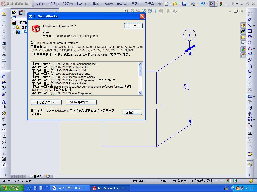The height and width of the screenshot is (192, 257).
Task: Click the filter funnel in feature tree
Action: 15,18
